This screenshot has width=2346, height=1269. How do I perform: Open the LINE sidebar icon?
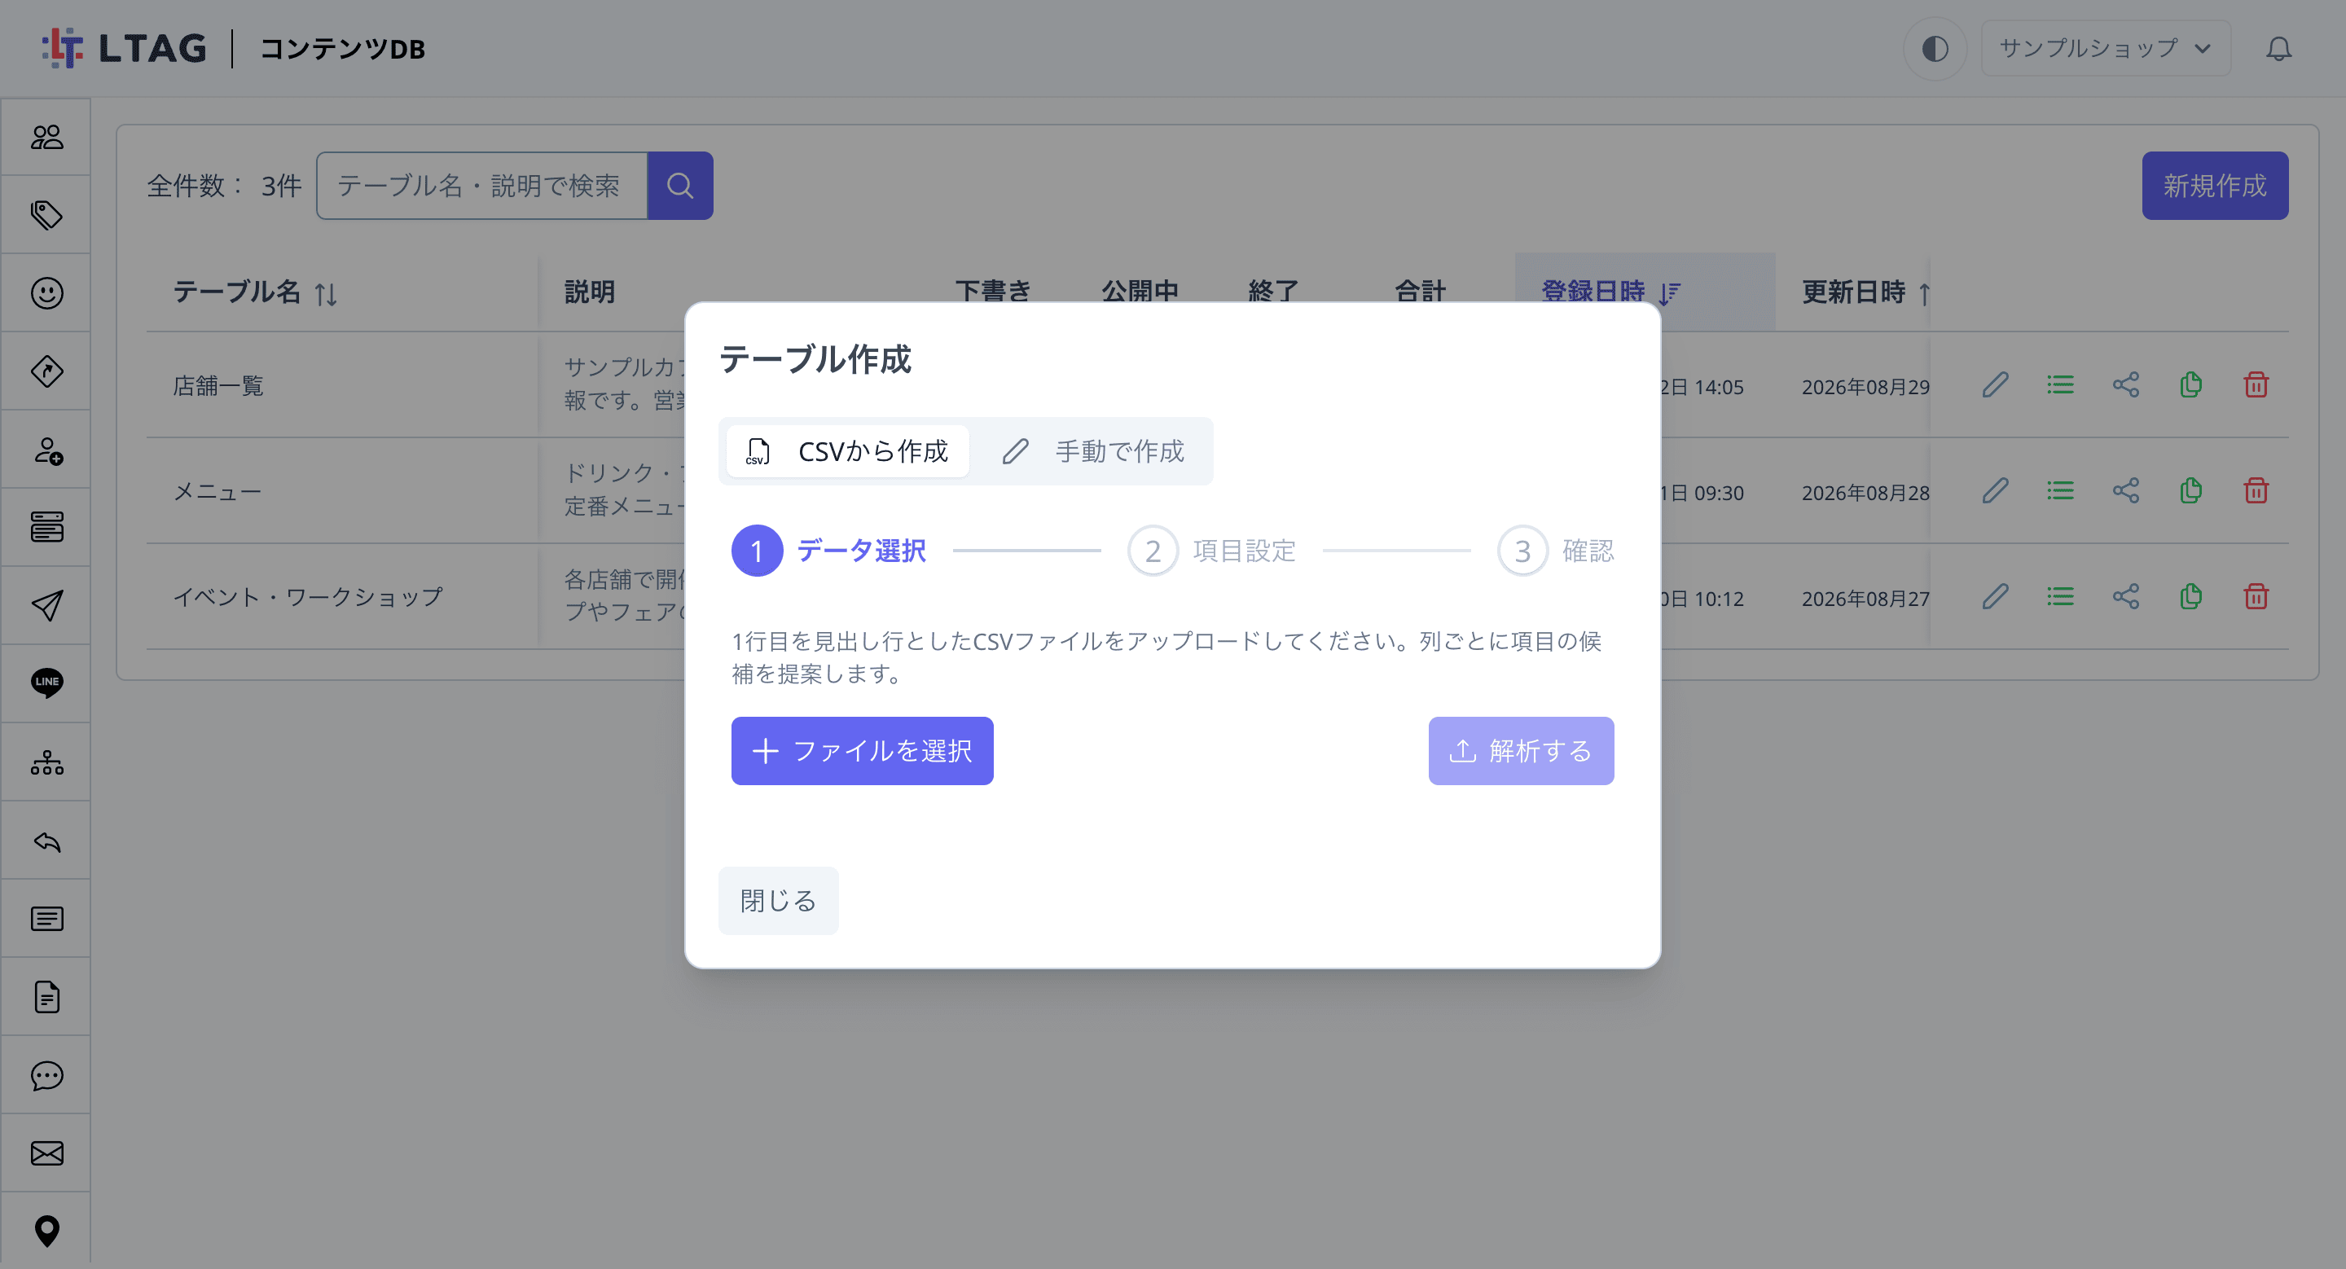[46, 683]
